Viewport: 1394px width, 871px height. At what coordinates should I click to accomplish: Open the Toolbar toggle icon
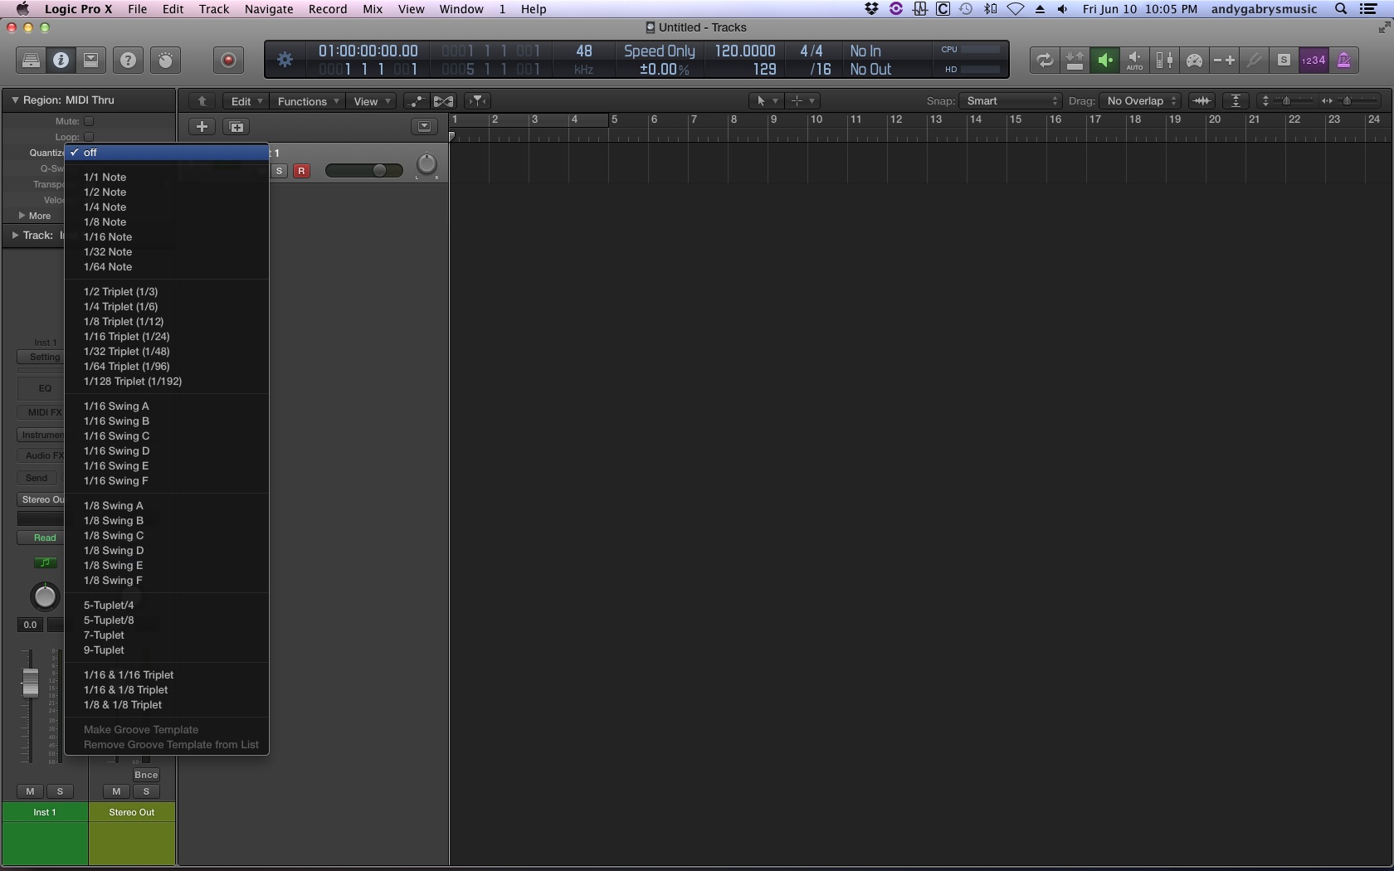[91, 61]
